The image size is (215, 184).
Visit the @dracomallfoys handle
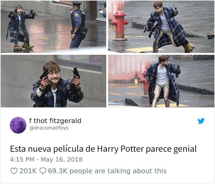[x=49, y=128]
